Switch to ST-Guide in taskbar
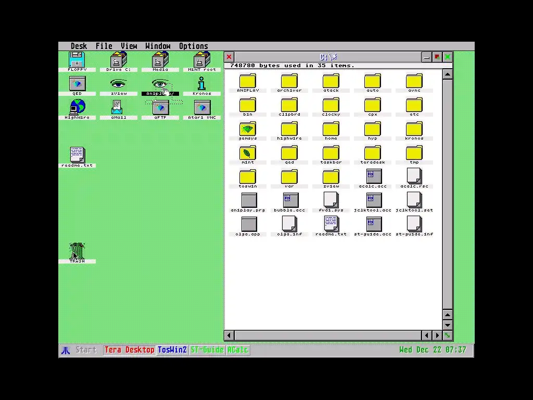This screenshot has width=533, height=400. pos(207,350)
